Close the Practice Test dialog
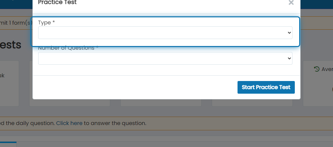This screenshot has height=147, width=333. tap(291, 3)
